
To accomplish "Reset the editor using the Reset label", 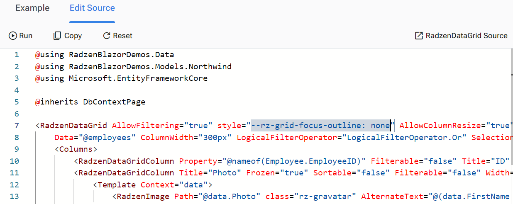I will point(122,36).
